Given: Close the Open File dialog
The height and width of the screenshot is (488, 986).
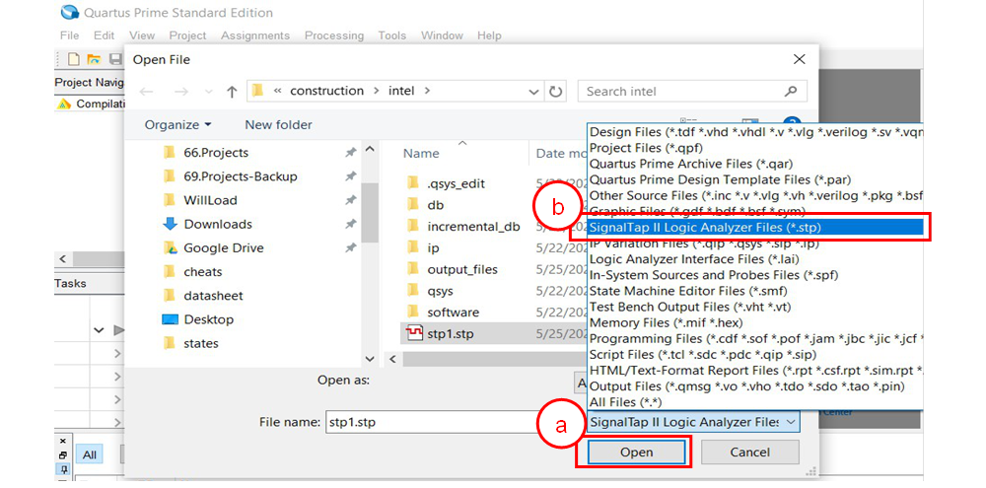Looking at the screenshot, I should pos(800,59).
